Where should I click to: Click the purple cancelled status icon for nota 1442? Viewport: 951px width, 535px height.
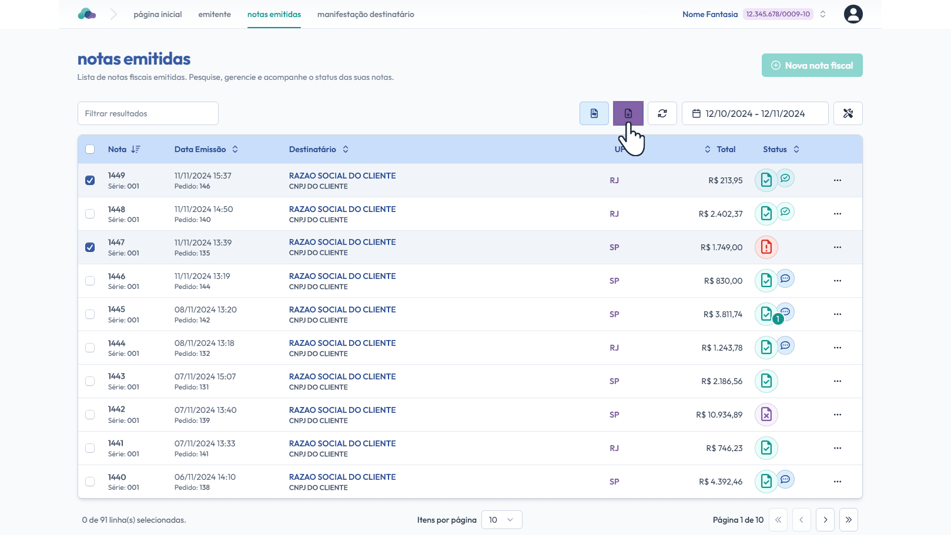[766, 415]
